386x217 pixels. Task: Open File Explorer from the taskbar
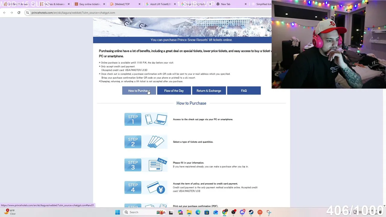point(189,212)
